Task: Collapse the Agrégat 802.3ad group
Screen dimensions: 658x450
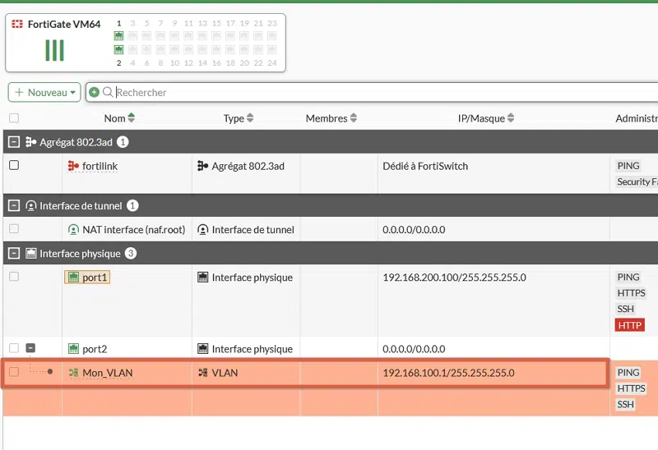Action: pos(13,142)
